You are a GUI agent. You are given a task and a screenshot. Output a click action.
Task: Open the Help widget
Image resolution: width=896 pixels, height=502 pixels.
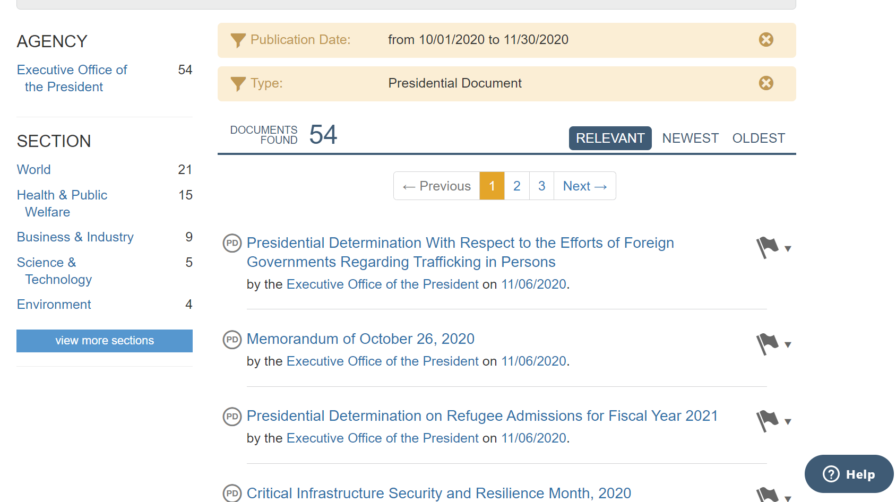[849, 474]
